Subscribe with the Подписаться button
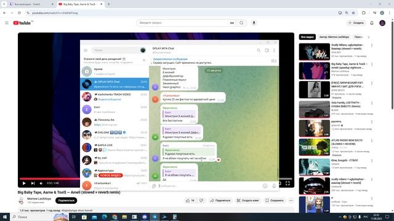Image resolution: width=394 pixels, height=221 pixels. [x=66, y=201]
